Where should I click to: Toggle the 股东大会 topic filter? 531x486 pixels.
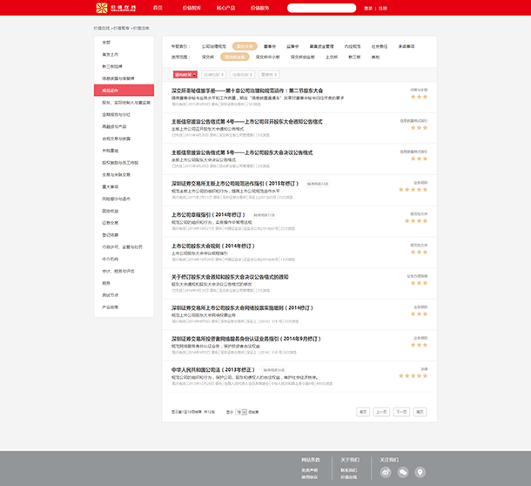245,46
